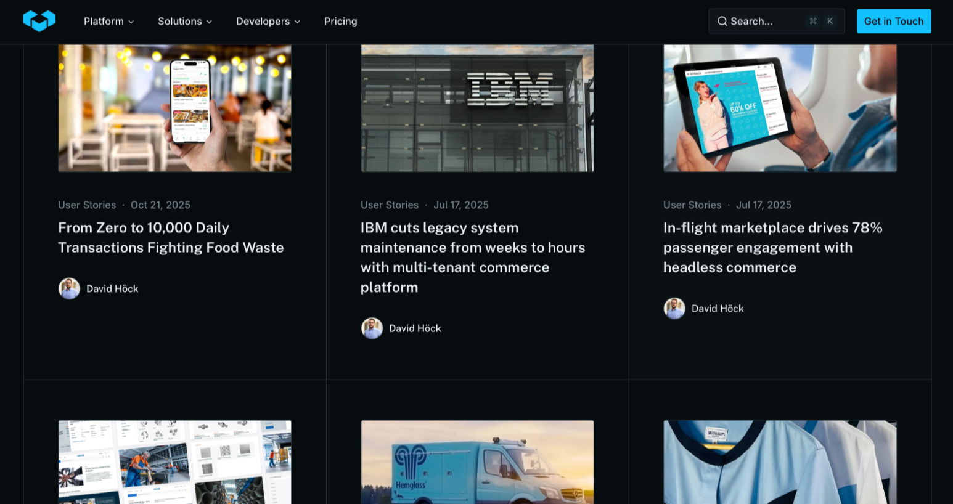This screenshot has height=504, width=953.
Task: Open IBM cuts legacy system maintenance article
Action: click(x=473, y=258)
